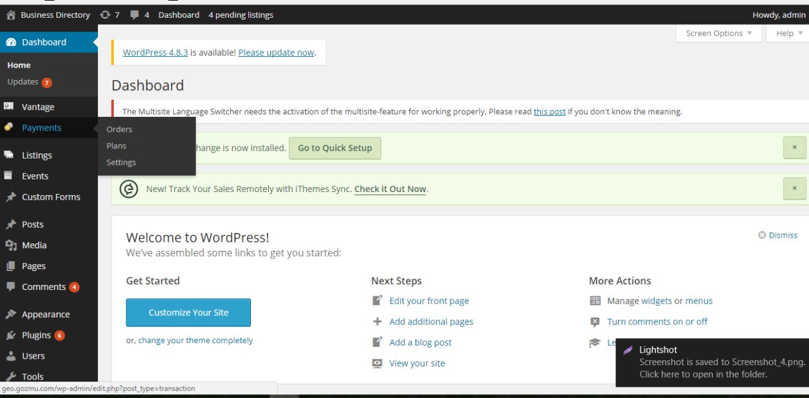The height and width of the screenshot is (398, 809).
Task: Click the pencil icon beside Add a blog post
Action: click(x=377, y=342)
